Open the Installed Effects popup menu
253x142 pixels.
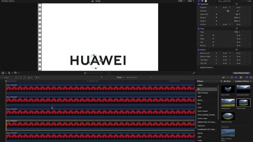(x=243, y=81)
